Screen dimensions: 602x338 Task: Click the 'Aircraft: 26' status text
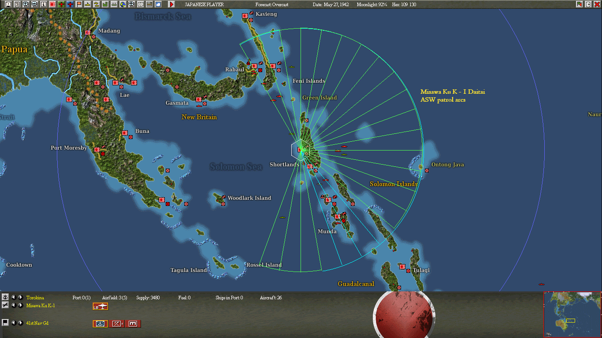coord(271,298)
